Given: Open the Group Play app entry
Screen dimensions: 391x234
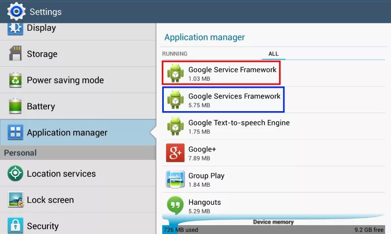Looking at the screenshot, I should coord(274,179).
